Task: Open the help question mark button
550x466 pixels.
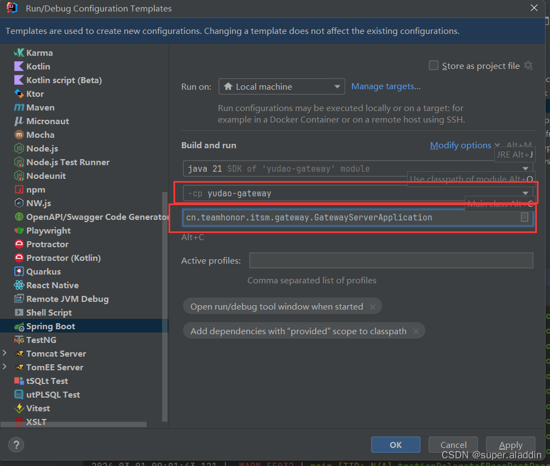Action: tap(16, 445)
